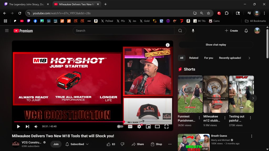The width and height of the screenshot is (269, 151).
Task: Open the YouTube account avatar menu
Action: tap(257, 31)
